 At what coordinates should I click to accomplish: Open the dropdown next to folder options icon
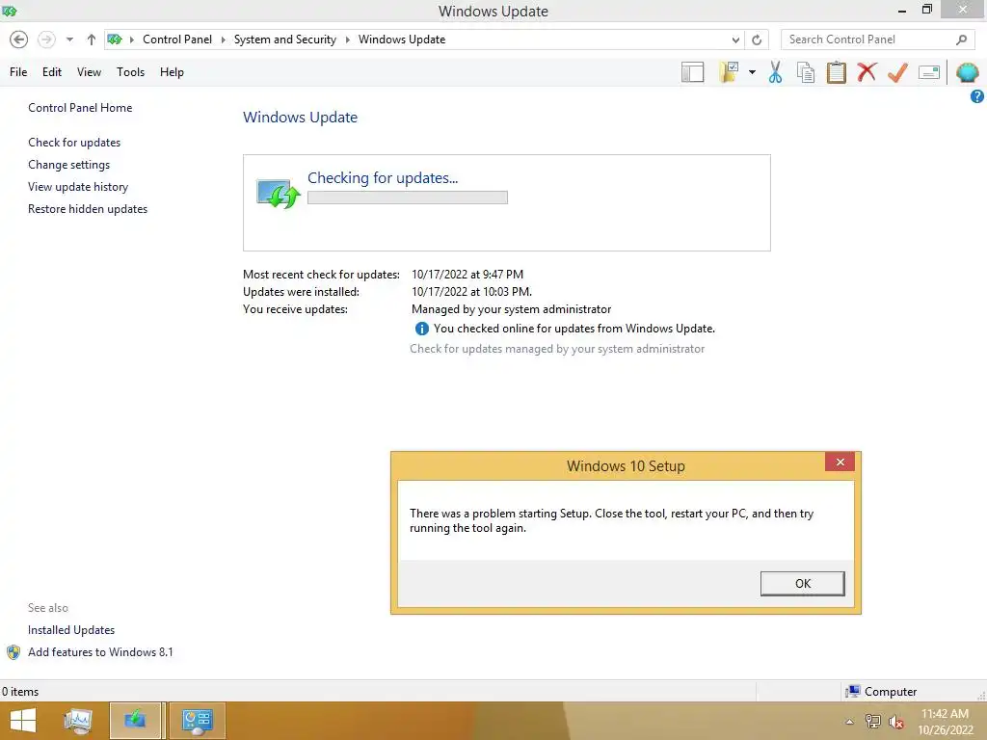tap(752, 72)
